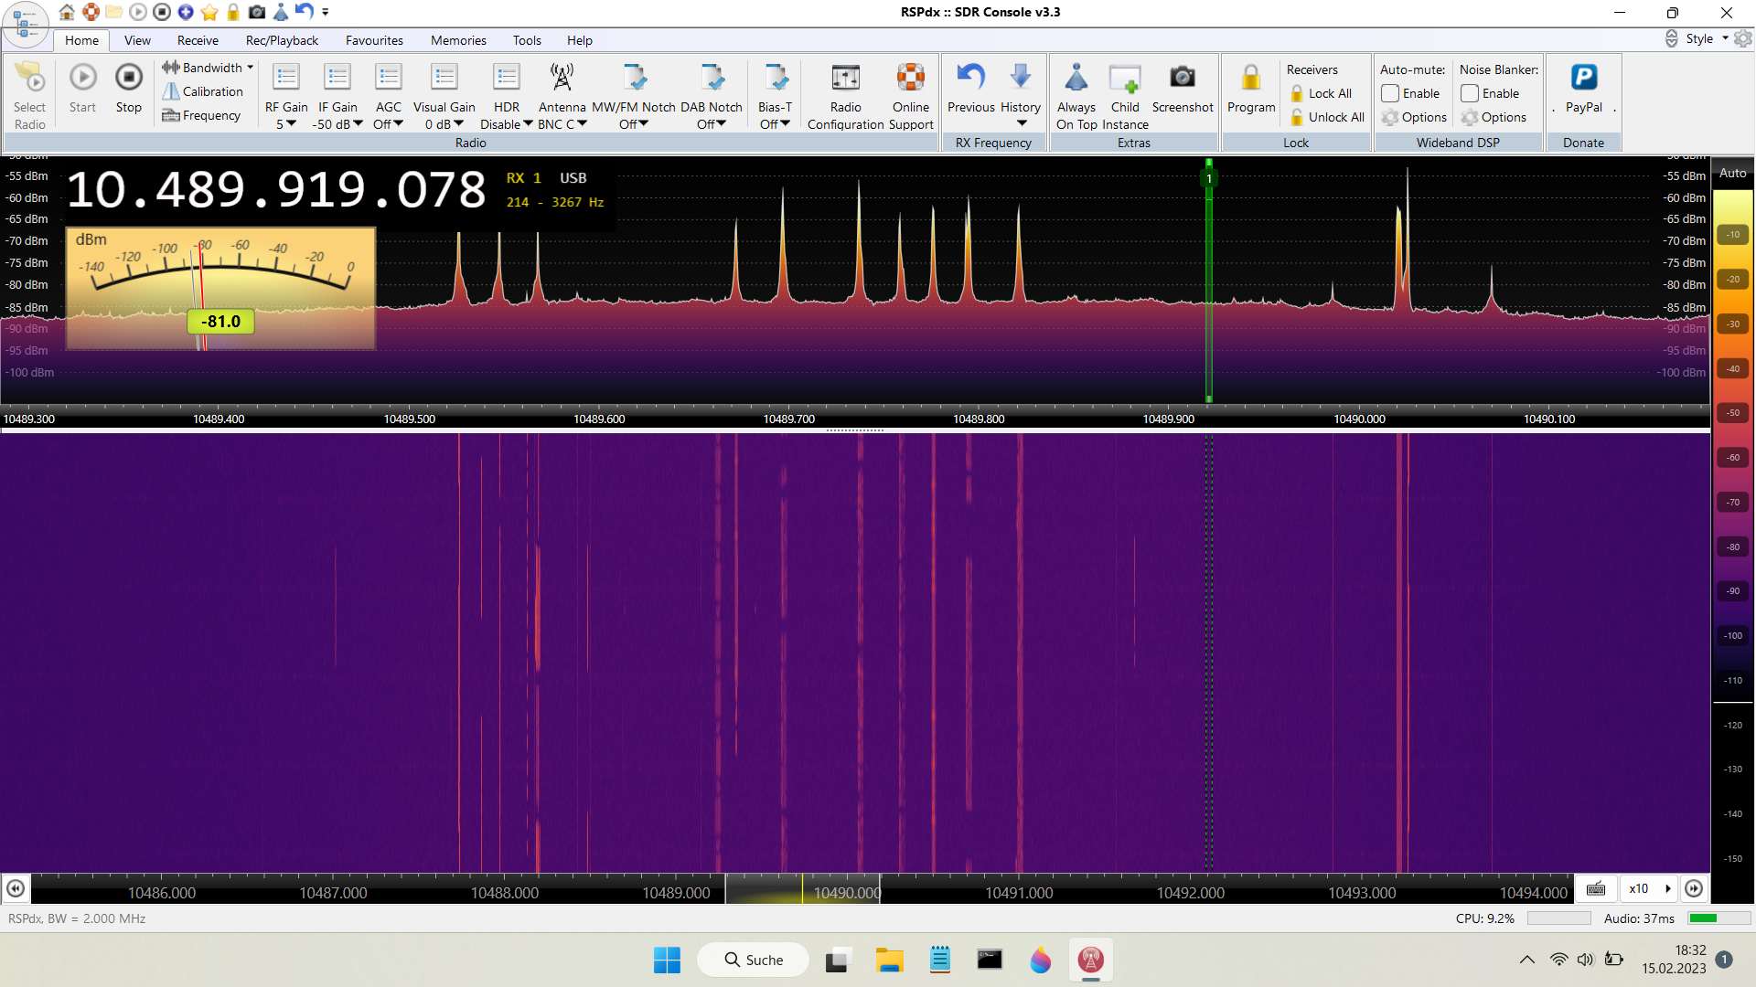Viewport: 1756px width, 987px height.
Task: Click the home icon in quick access toolbar
Action: point(67,12)
